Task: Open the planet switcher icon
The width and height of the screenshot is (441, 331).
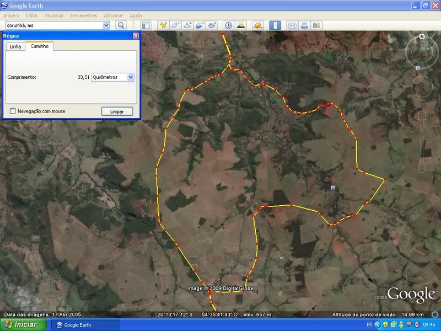Action: click(257, 25)
